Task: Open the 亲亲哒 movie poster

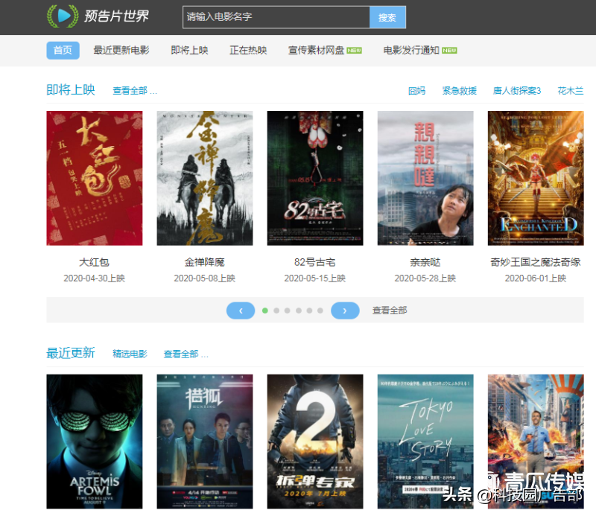Action: (x=425, y=178)
